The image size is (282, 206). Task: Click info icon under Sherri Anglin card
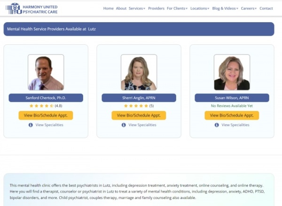124,125
